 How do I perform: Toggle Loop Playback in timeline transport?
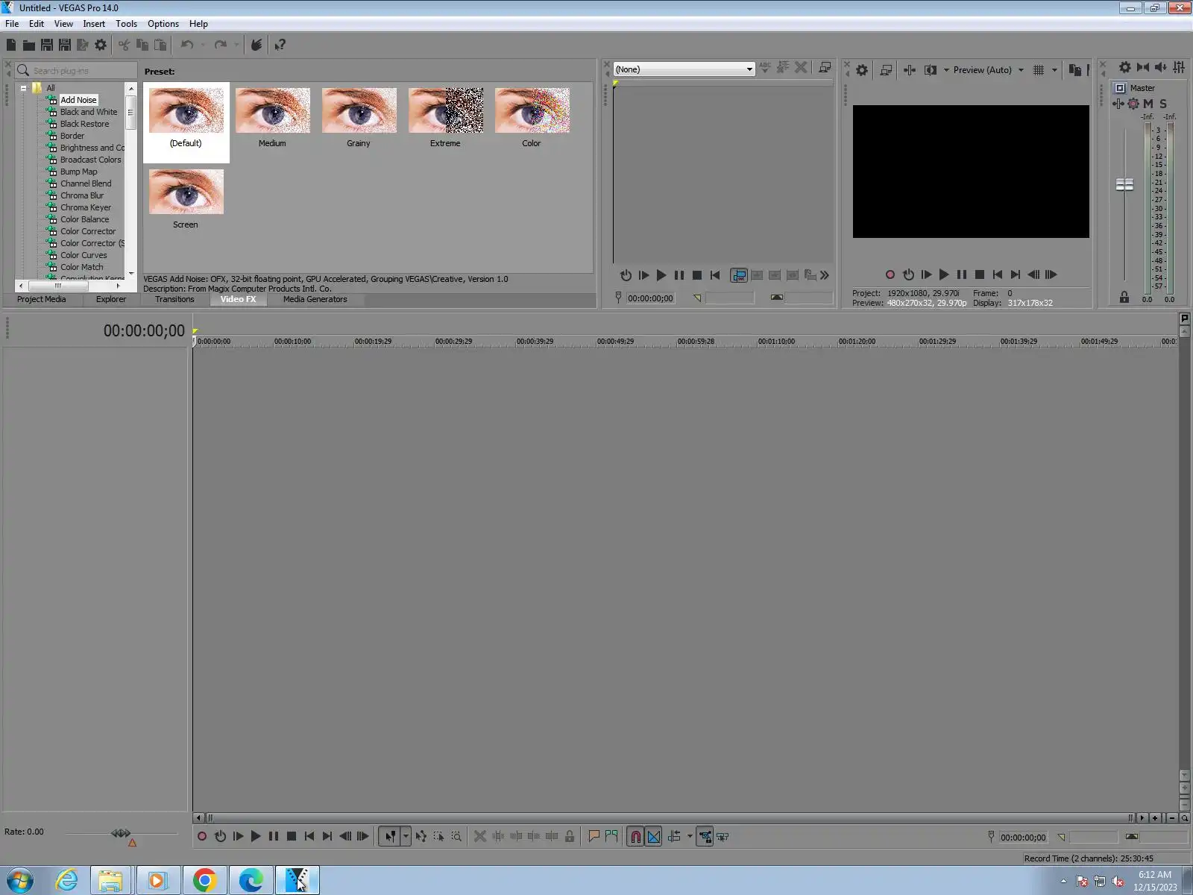click(x=220, y=837)
